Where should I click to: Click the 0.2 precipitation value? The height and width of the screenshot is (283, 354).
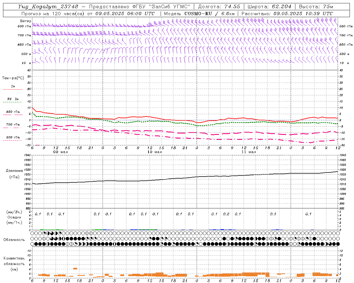pos(226,214)
